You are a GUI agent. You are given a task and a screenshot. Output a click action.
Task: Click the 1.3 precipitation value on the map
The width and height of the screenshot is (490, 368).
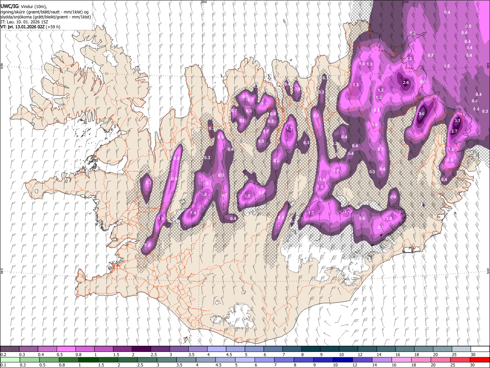pos(320,187)
